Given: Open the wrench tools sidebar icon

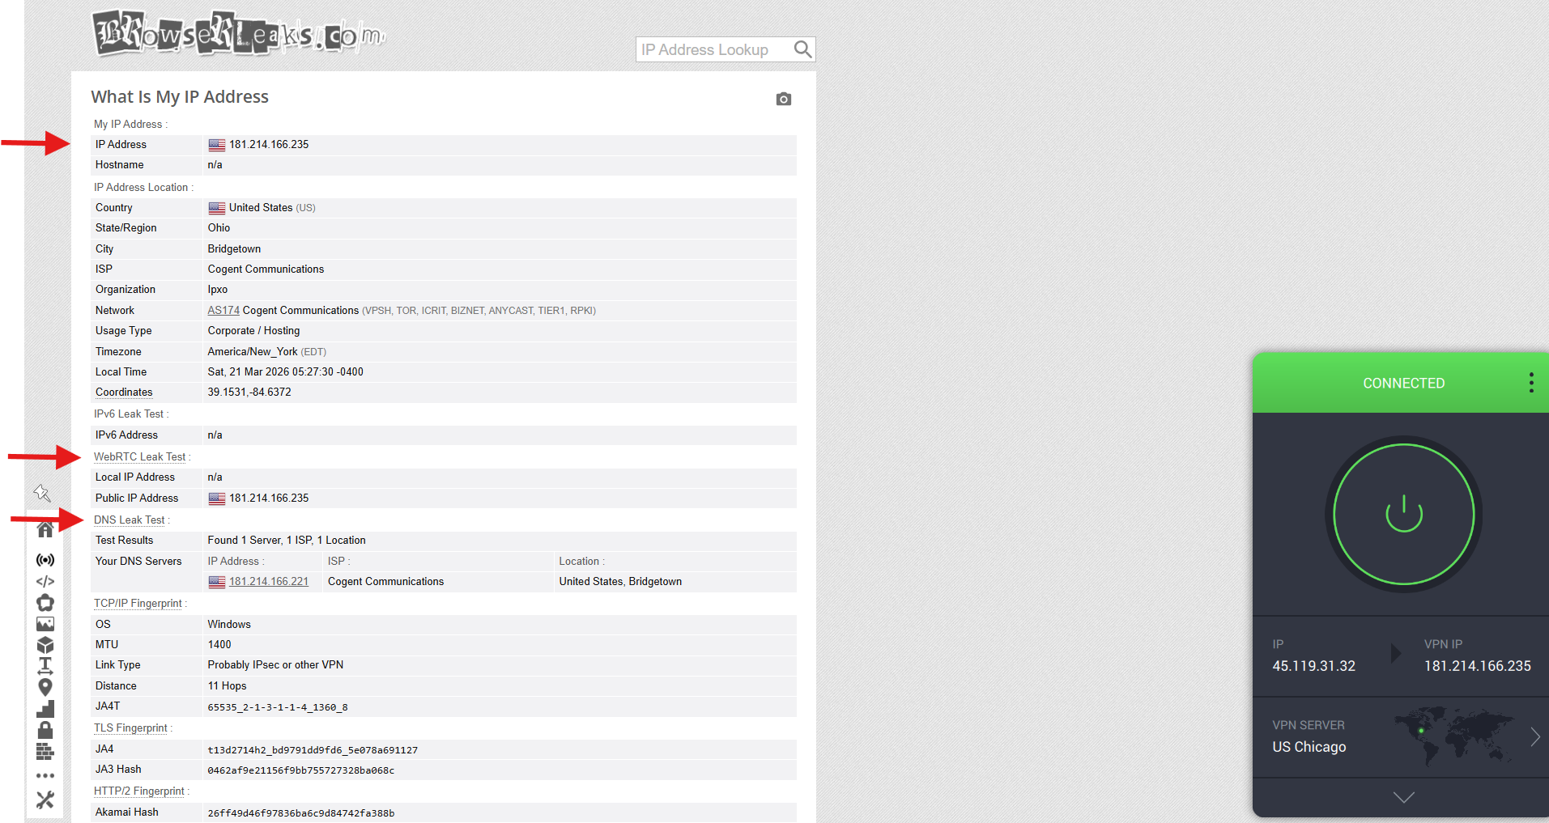Looking at the screenshot, I should [x=45, y=800].
